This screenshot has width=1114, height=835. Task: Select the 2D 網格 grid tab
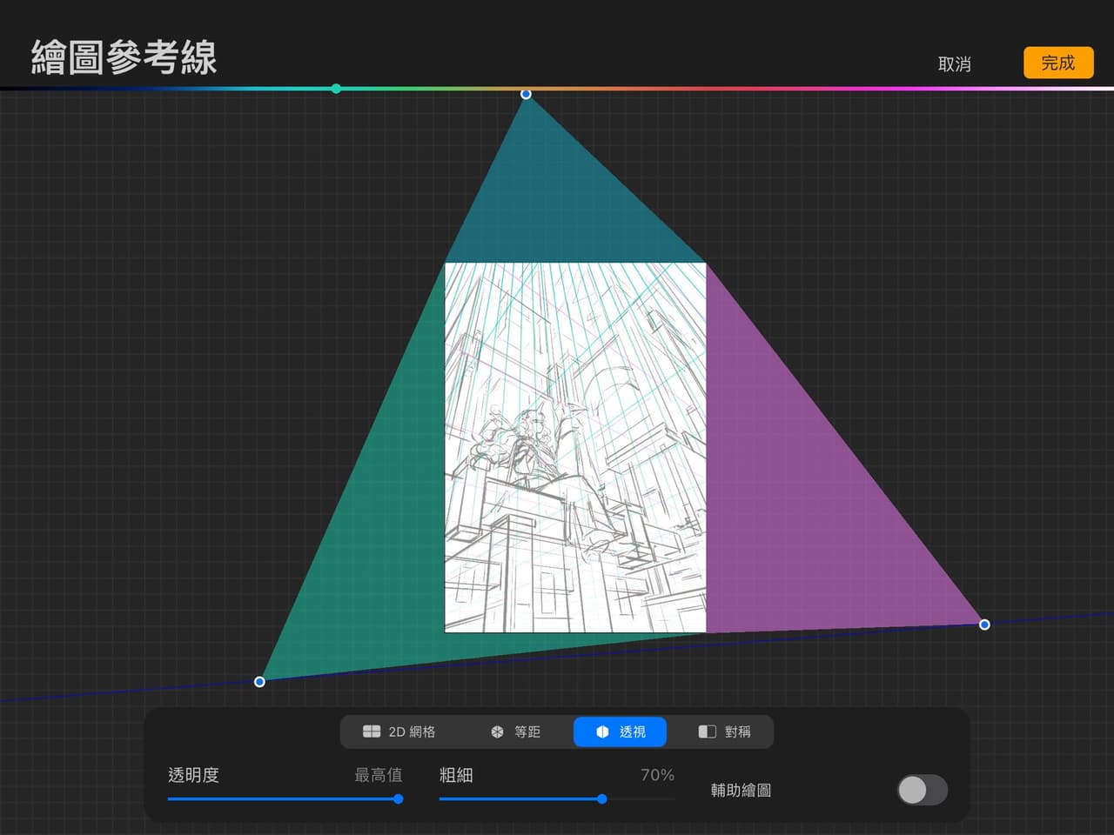point(399,731)
